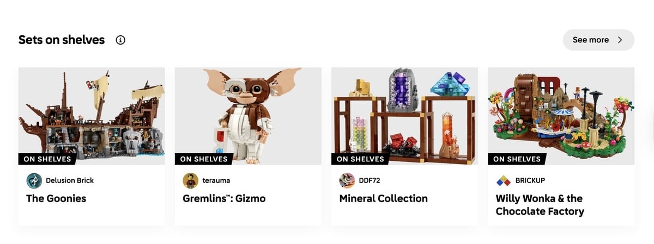
Task: Visit BRICKUP's profile name
Action: click(530, 180)
